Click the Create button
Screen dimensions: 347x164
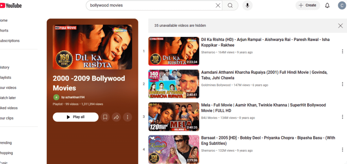[308, 5]
